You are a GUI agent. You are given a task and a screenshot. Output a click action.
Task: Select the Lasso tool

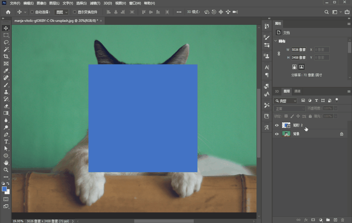pos(6,42)
